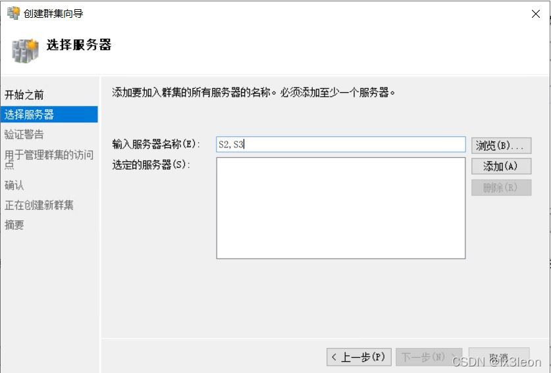The height and width of the screenshot is (373, 551).
Task: Select the 验证警告 step in sidebar
Action: (x=24, y=134)
